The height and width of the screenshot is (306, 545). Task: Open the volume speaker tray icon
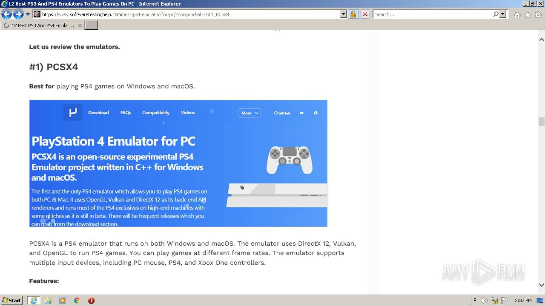[x=484, y=300]
